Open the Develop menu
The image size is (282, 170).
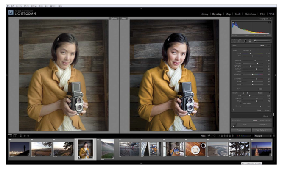pos(19,6)
